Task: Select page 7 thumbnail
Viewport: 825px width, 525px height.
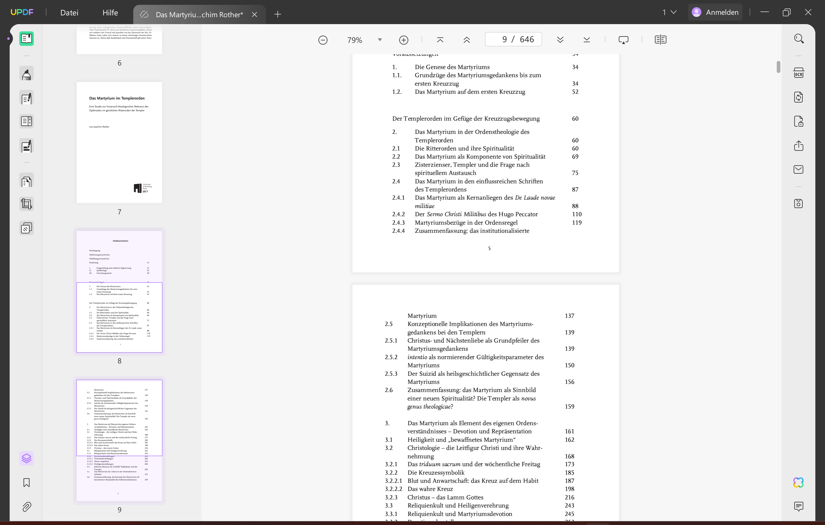Action: tap(119, 143)
